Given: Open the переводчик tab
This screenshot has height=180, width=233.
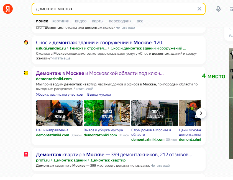Looking at the screenshot, I should pyautogui.click(x=120, y=21).
